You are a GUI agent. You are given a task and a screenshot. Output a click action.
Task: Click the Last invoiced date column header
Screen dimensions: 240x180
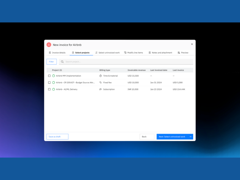coord(159,70)
